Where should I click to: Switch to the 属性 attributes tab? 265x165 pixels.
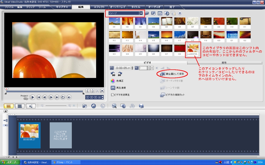224,63
